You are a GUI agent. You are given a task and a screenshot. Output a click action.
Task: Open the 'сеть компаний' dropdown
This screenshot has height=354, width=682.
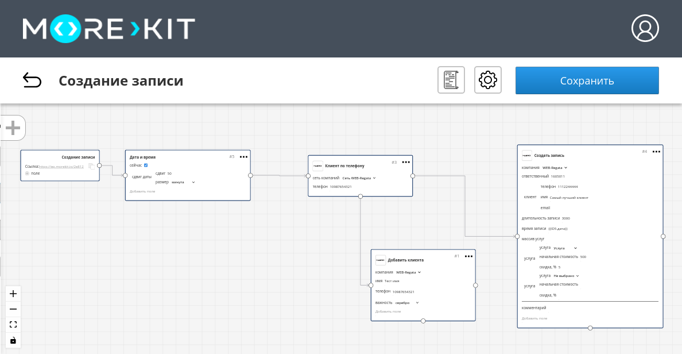click(x=359, y=178)
